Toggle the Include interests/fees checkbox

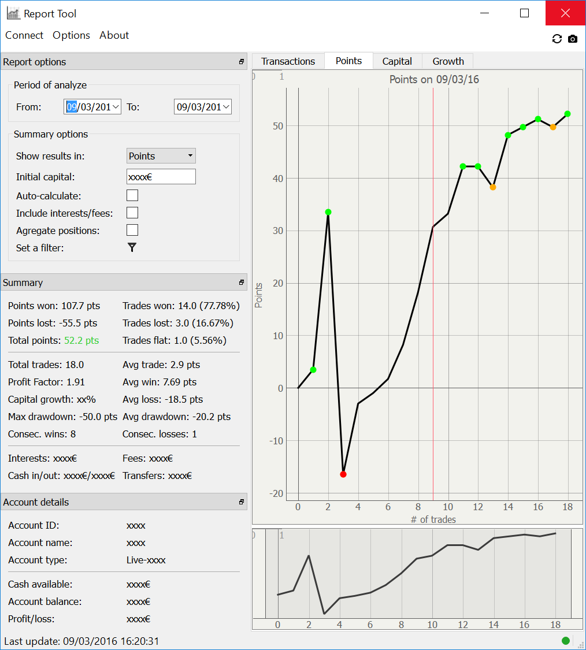[132, 213]
